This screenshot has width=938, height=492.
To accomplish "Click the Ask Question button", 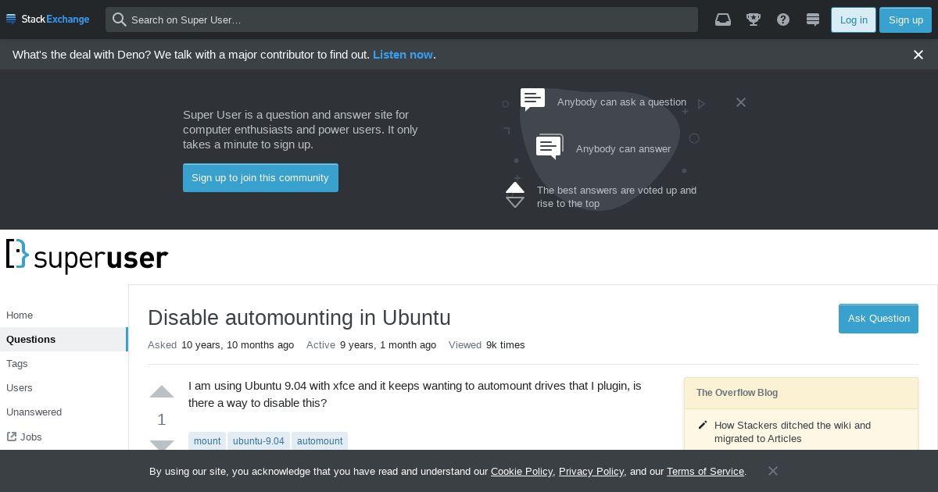I will (879, 319).
